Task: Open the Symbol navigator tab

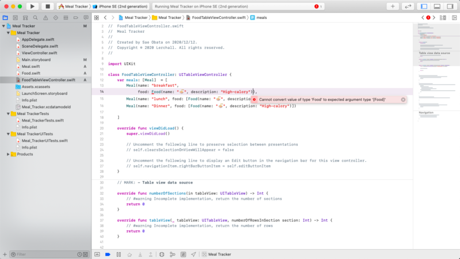Action: click(25, 18)
